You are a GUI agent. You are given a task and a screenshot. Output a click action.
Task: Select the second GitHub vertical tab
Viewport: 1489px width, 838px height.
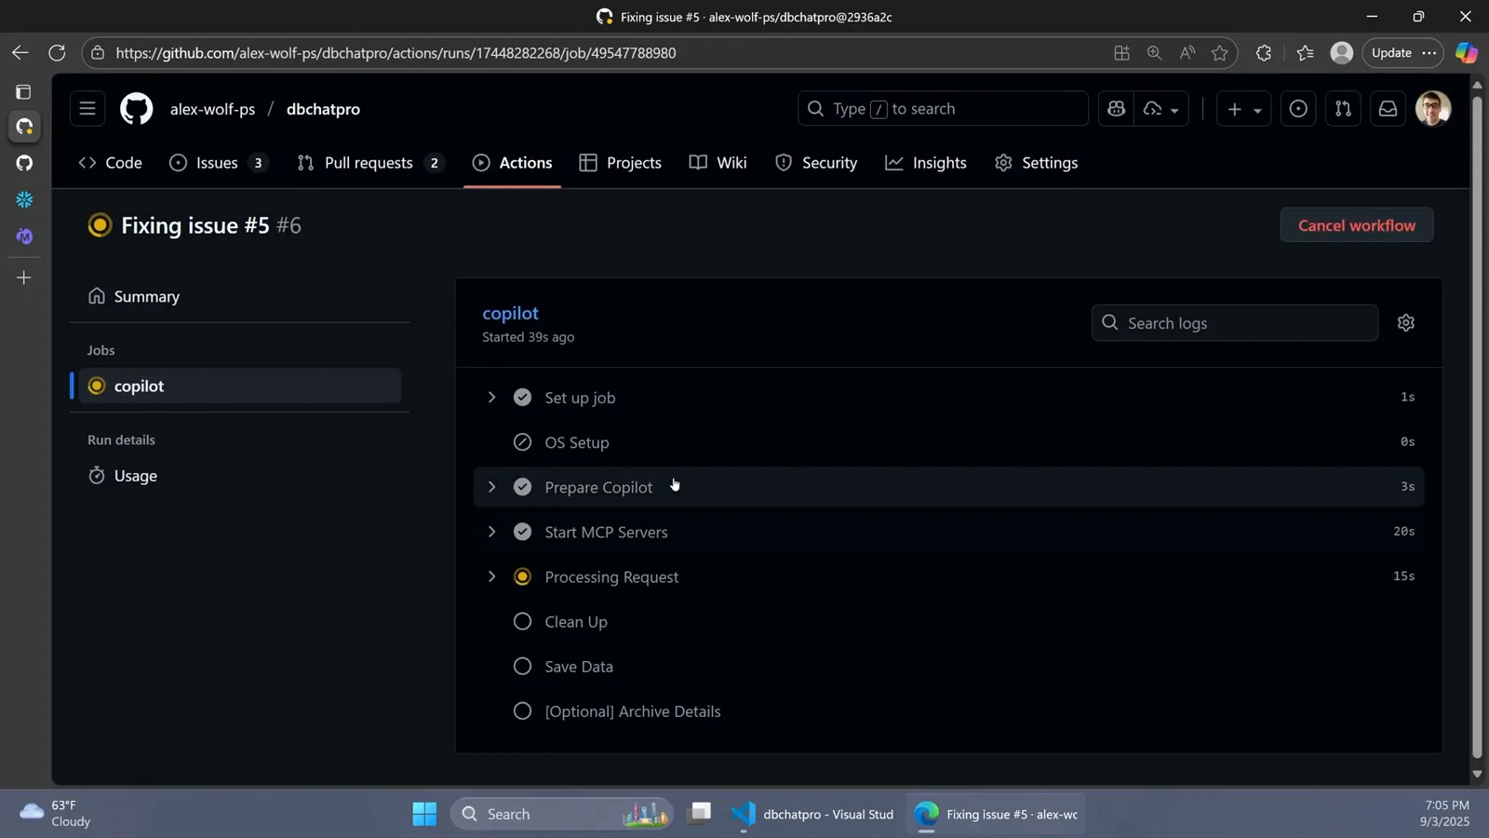pos(24,163)
